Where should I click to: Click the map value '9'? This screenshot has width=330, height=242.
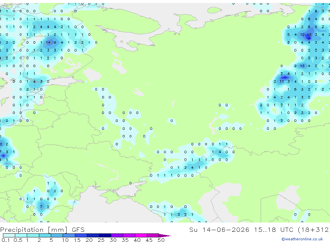tap(55, 42)
